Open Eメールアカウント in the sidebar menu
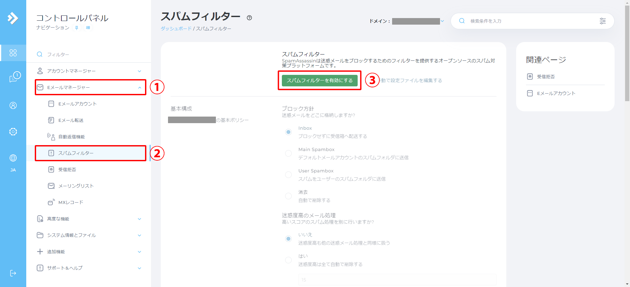This screenshot has width=630, height=287. click(77, 104)
